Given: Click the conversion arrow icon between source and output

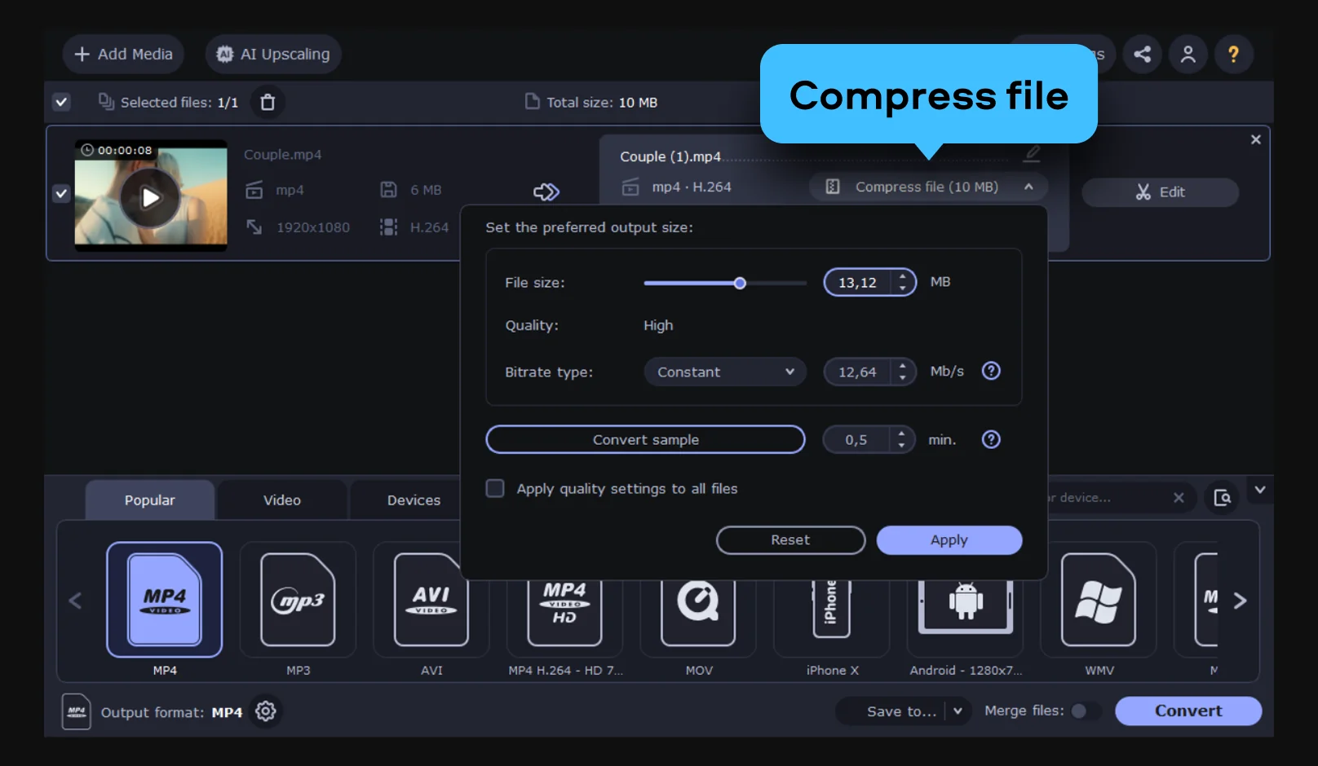Looking at the screenshot, I should tap(546, 191).
